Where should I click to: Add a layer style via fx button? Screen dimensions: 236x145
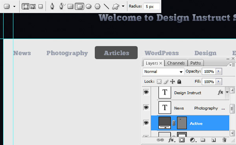[x=171, y=140]
